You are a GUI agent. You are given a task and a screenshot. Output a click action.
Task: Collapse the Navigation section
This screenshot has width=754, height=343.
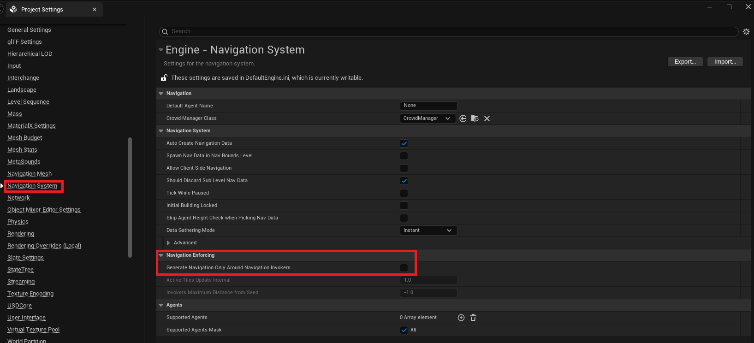[161, 94]
